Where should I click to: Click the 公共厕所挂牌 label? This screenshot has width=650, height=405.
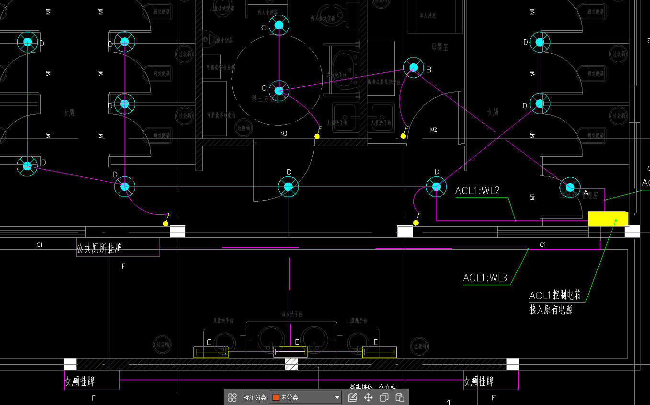tap(99, 249)
